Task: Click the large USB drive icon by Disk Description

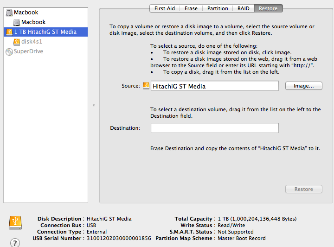Action: coord(15,222)
